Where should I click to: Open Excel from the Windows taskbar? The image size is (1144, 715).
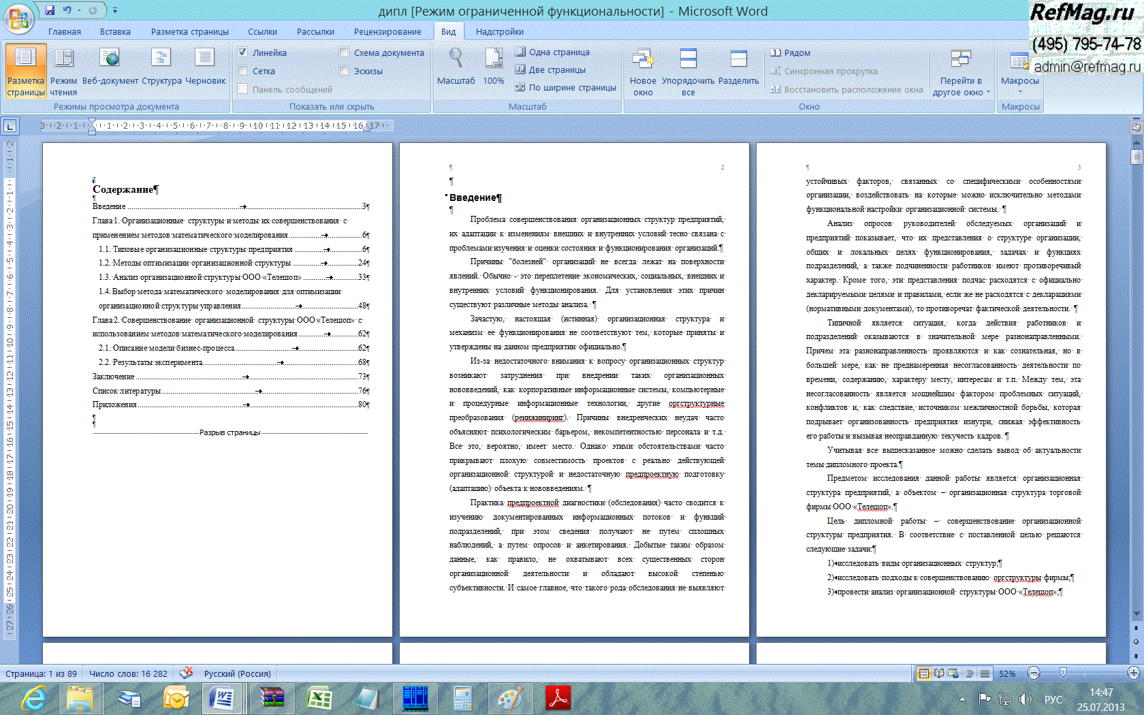(x=319, y=698)
